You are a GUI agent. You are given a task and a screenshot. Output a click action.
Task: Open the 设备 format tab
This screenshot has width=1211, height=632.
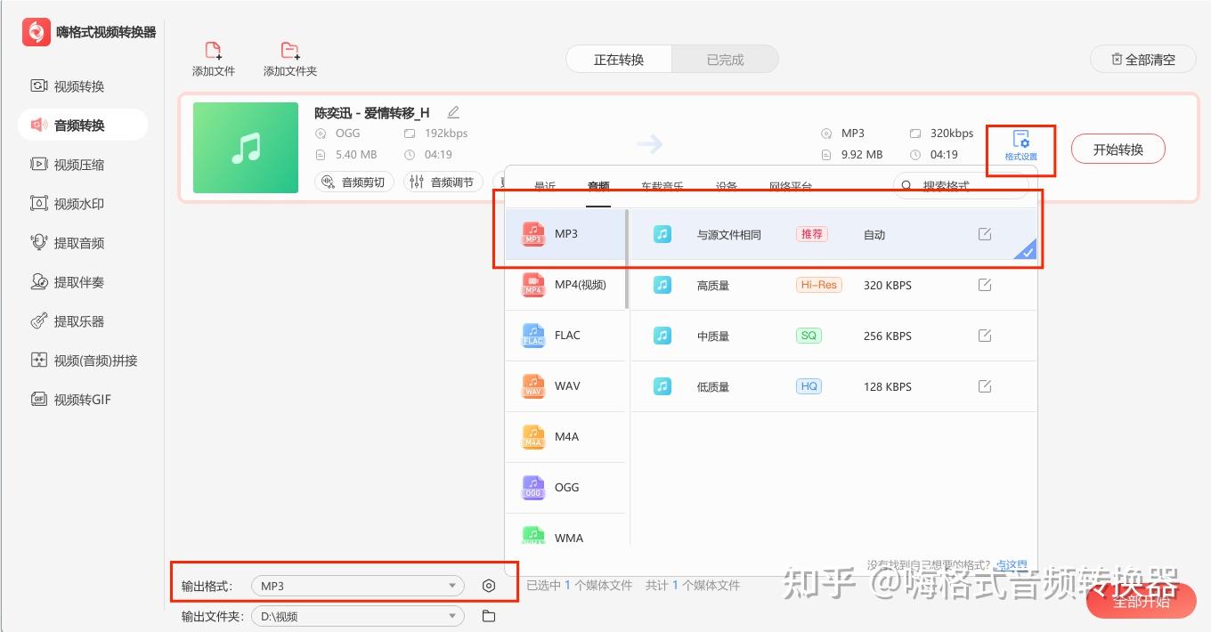coord(727,187)
